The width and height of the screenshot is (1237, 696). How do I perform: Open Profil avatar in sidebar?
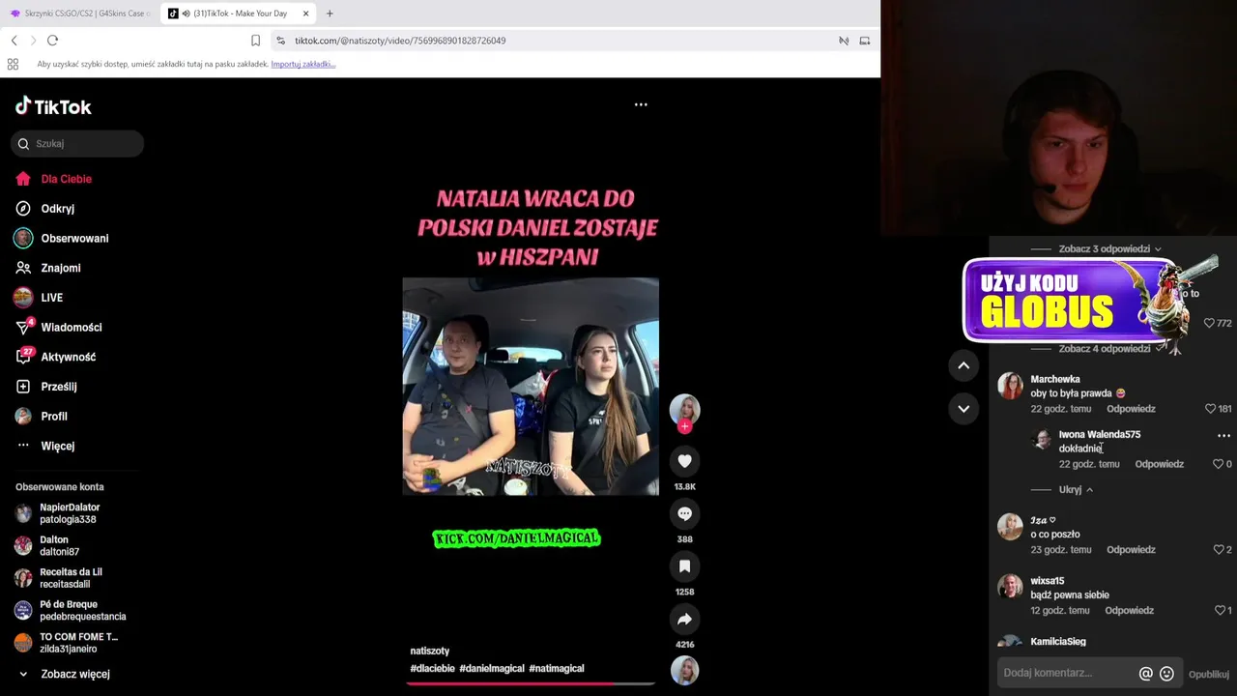click(23, 417)
